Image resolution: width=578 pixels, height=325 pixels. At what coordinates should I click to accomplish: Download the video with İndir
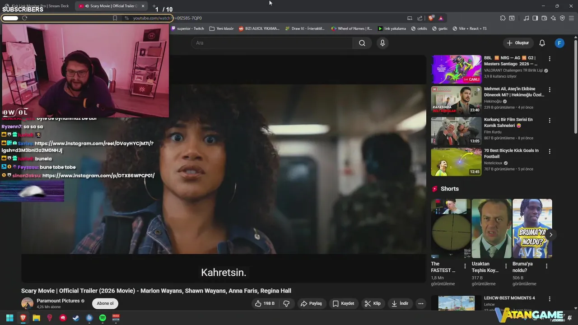coord(400,303)
